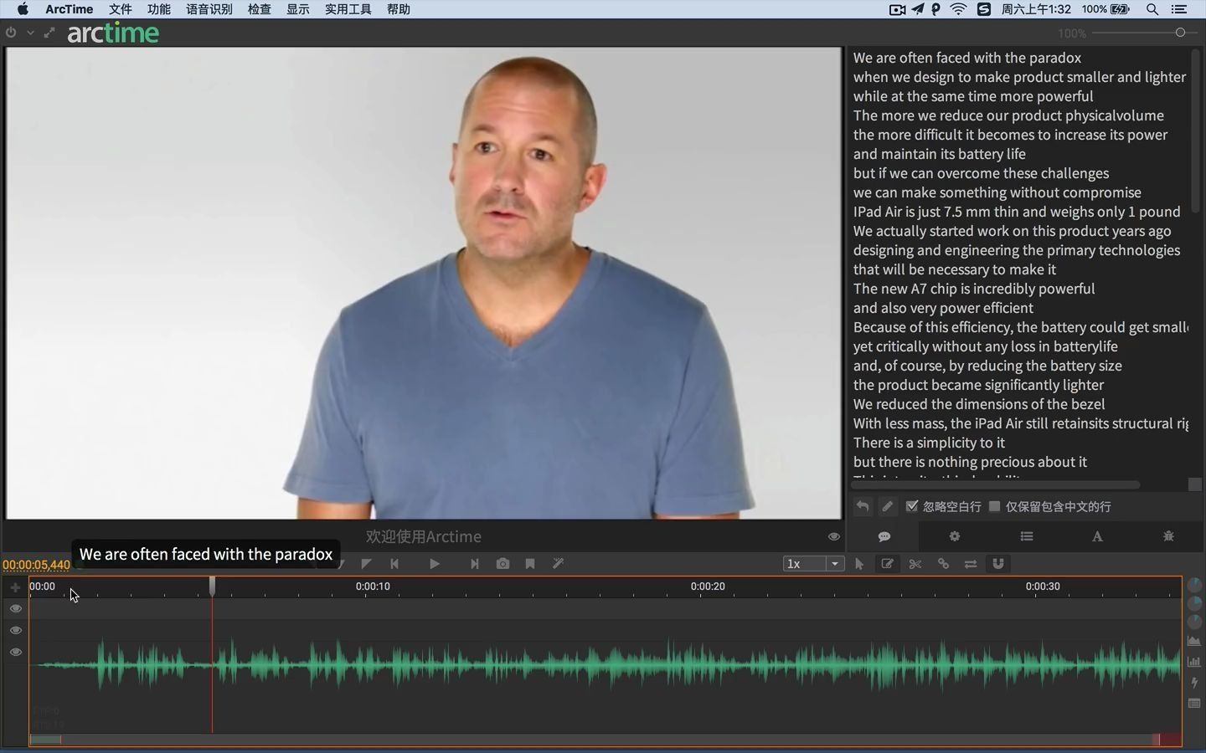Screen dimensions: 1206x753
Task: Activate the subtitle draw/edit tool
Action: pos(887,564)
